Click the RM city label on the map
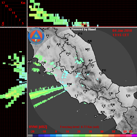The image size is (137, 137). [x=69, y=84]
